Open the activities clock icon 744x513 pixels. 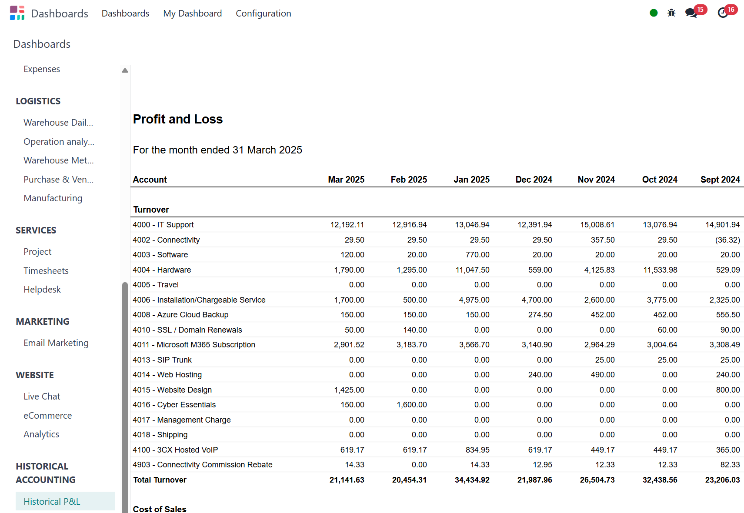coord(723,13)
